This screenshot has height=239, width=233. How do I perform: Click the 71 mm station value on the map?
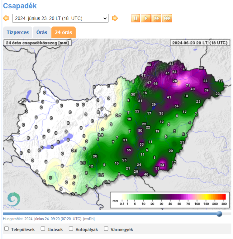point(188,85)
